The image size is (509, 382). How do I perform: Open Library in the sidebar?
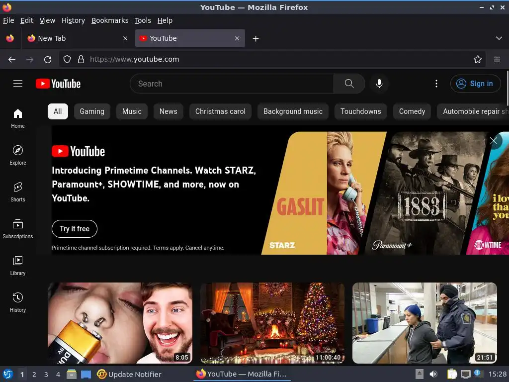(x=18, y=266)
